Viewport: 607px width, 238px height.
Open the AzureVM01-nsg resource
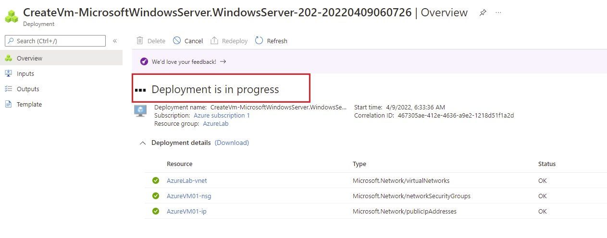click(189, 196)
